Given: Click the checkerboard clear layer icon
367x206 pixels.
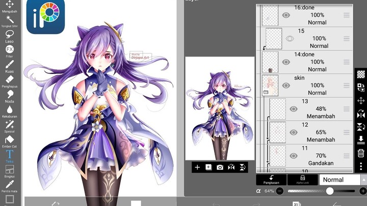Looking at the screenshot, I should [x=361, y=74].
